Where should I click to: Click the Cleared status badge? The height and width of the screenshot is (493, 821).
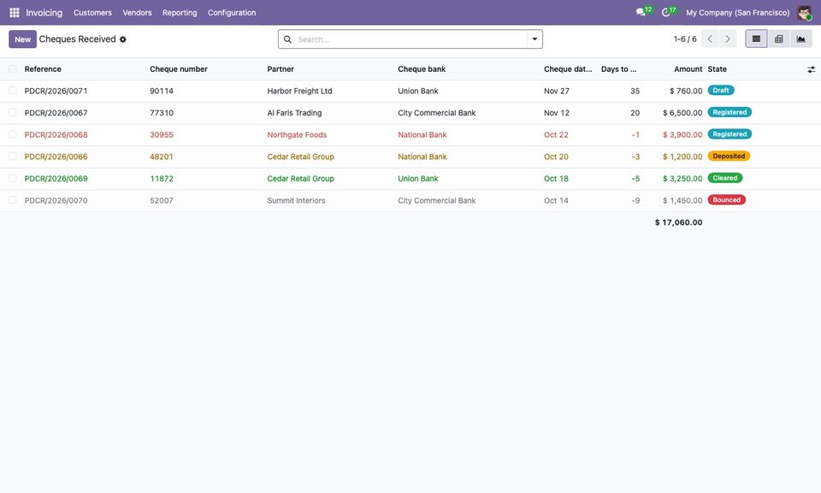point(725,178)
